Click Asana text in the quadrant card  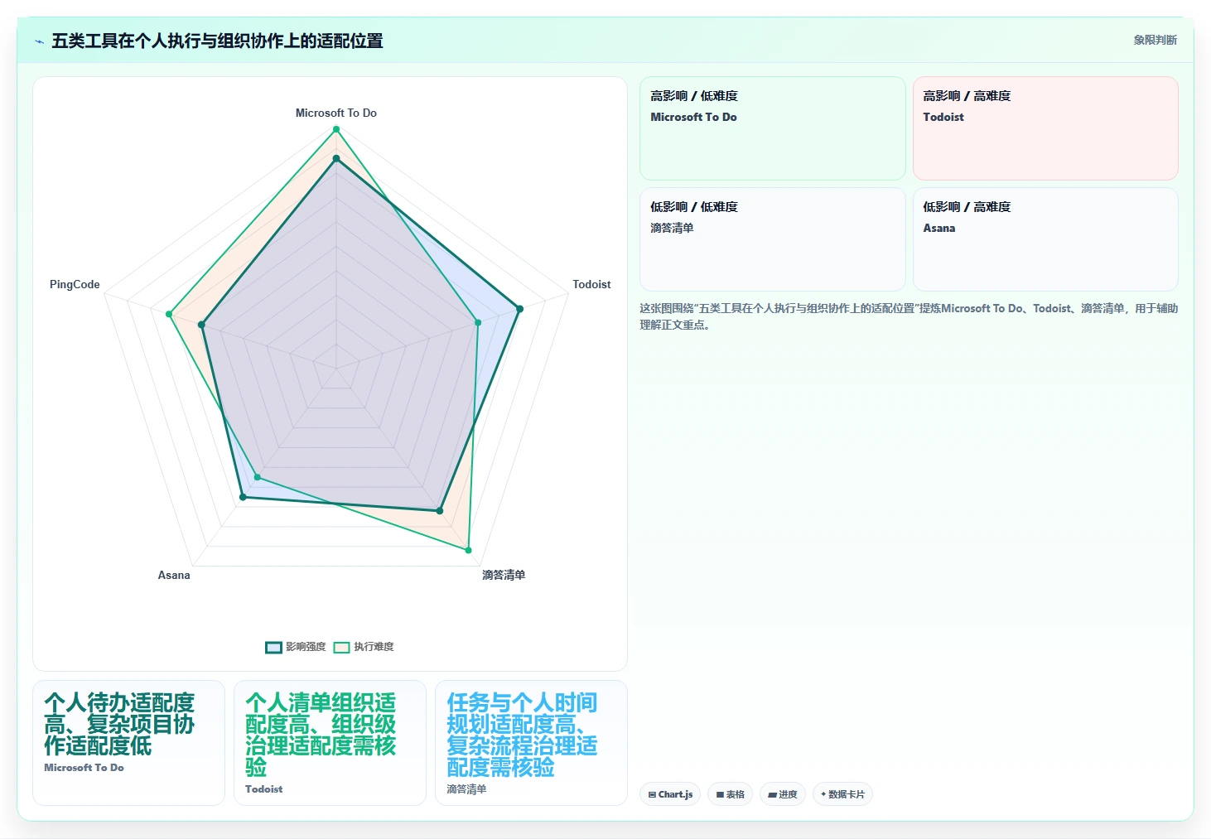939,228
